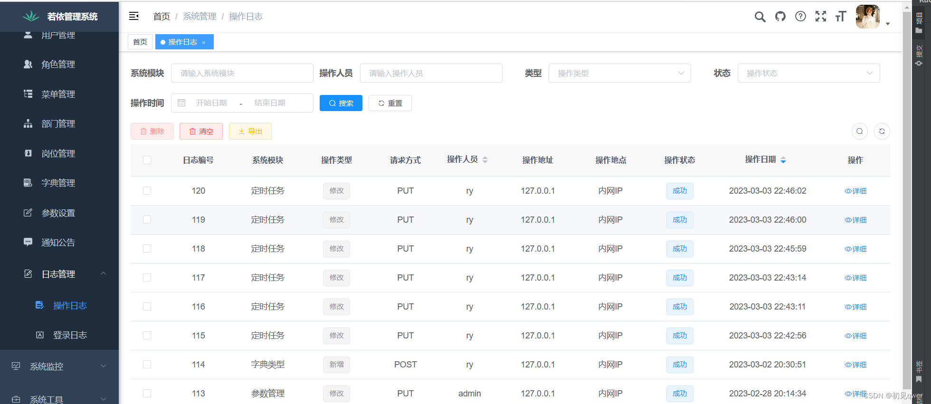Click the 成功 status tag for log 118

click(680, 249)
